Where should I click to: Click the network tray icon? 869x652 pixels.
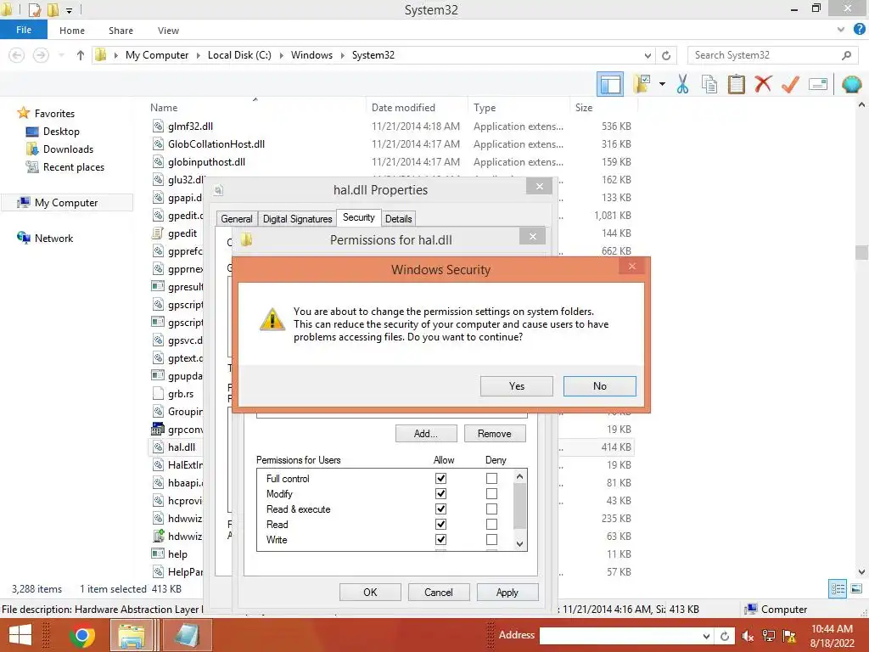pos(769,637)
